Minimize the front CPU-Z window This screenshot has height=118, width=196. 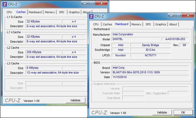171,15
